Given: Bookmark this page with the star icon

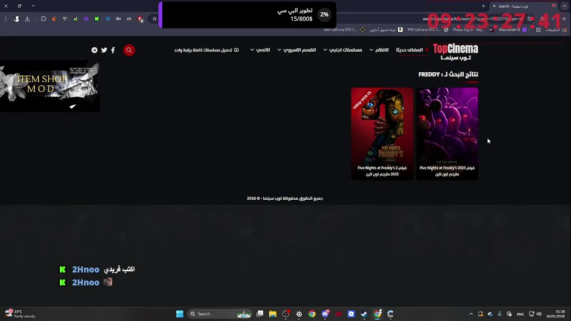Looking at the screenshot, I should point(155,19).
